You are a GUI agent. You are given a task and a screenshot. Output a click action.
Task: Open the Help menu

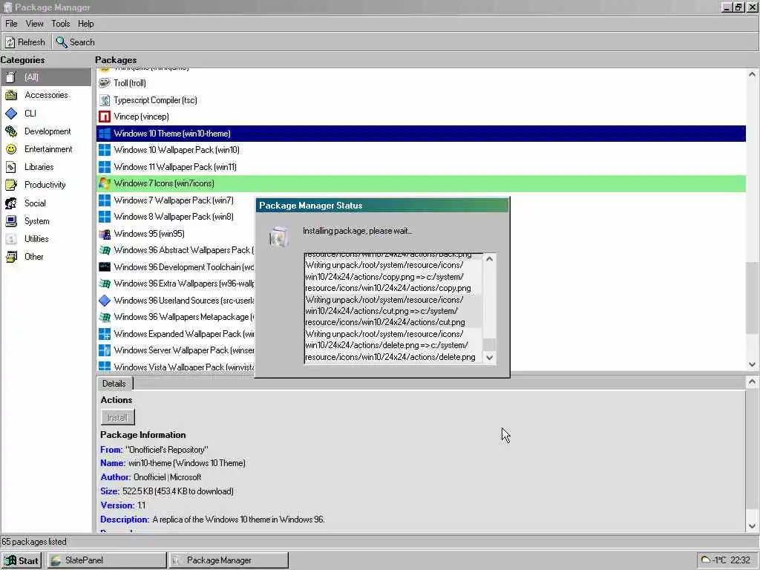point(86,24)
